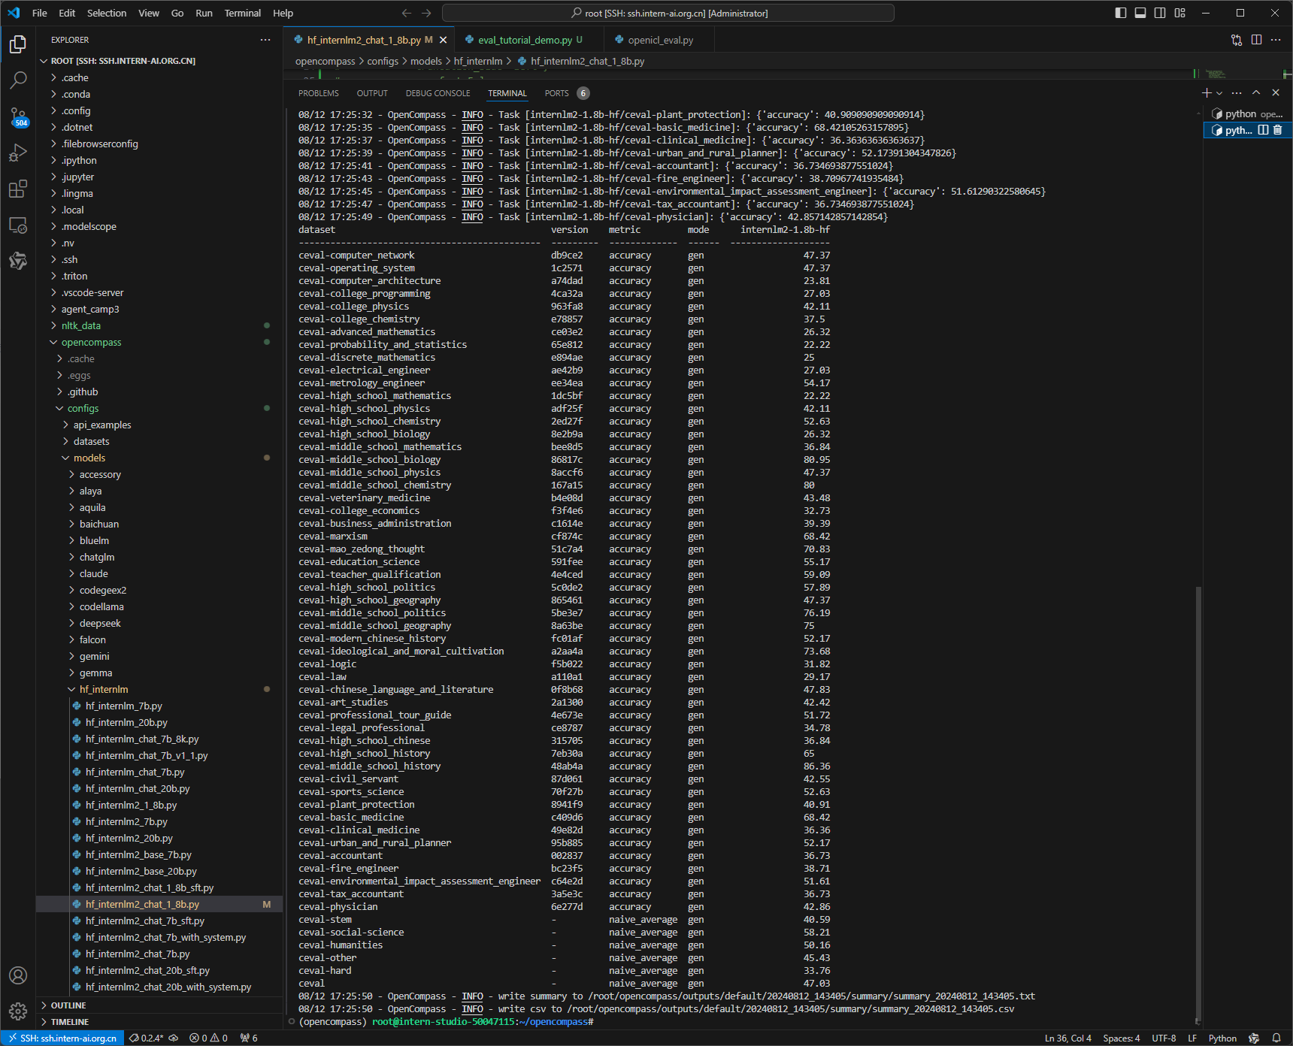Click forwarded ports indicator showing 6
The height and width of the screenshot is (1046, 1293).
pos(249,1038)
